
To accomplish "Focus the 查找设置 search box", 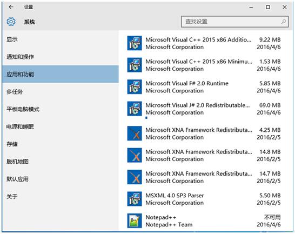I will 234,22.
